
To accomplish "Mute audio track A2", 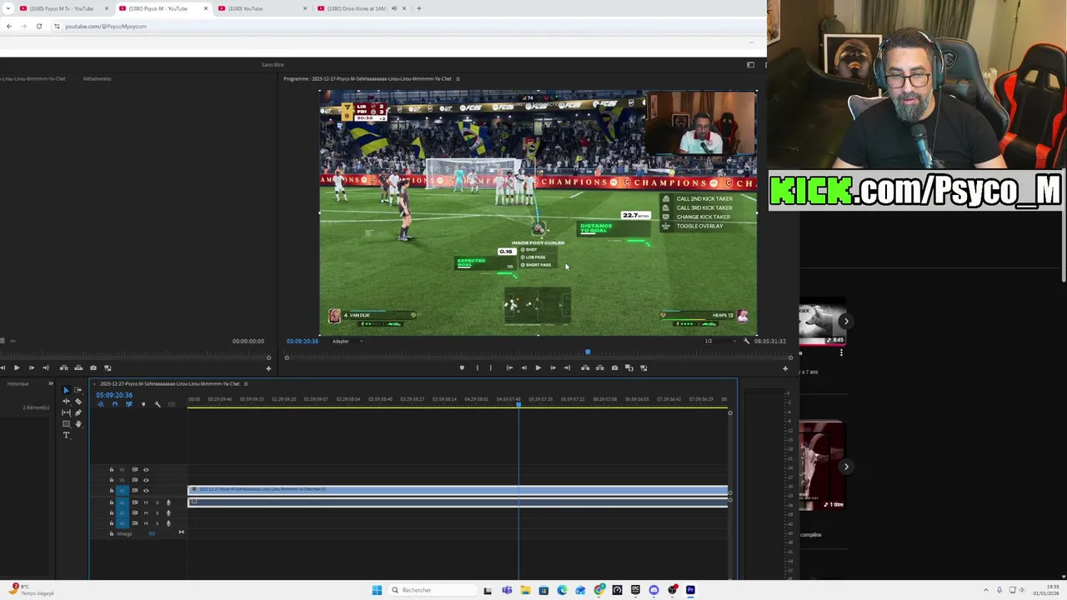I will tap(146, 513).
